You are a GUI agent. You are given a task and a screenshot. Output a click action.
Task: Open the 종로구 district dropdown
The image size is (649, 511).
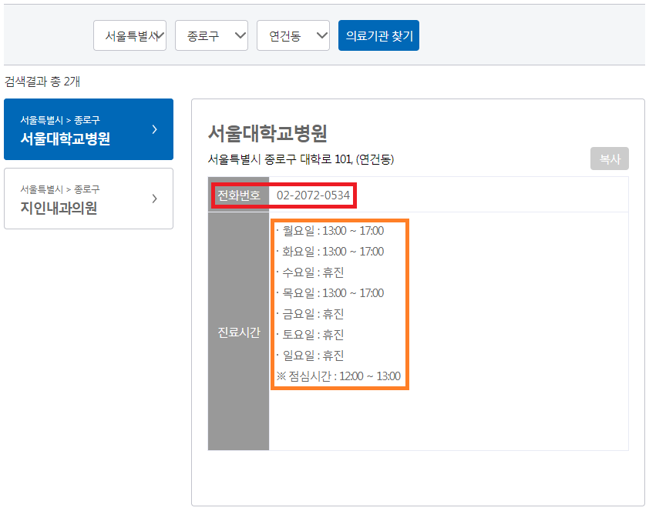click(211, 35)
